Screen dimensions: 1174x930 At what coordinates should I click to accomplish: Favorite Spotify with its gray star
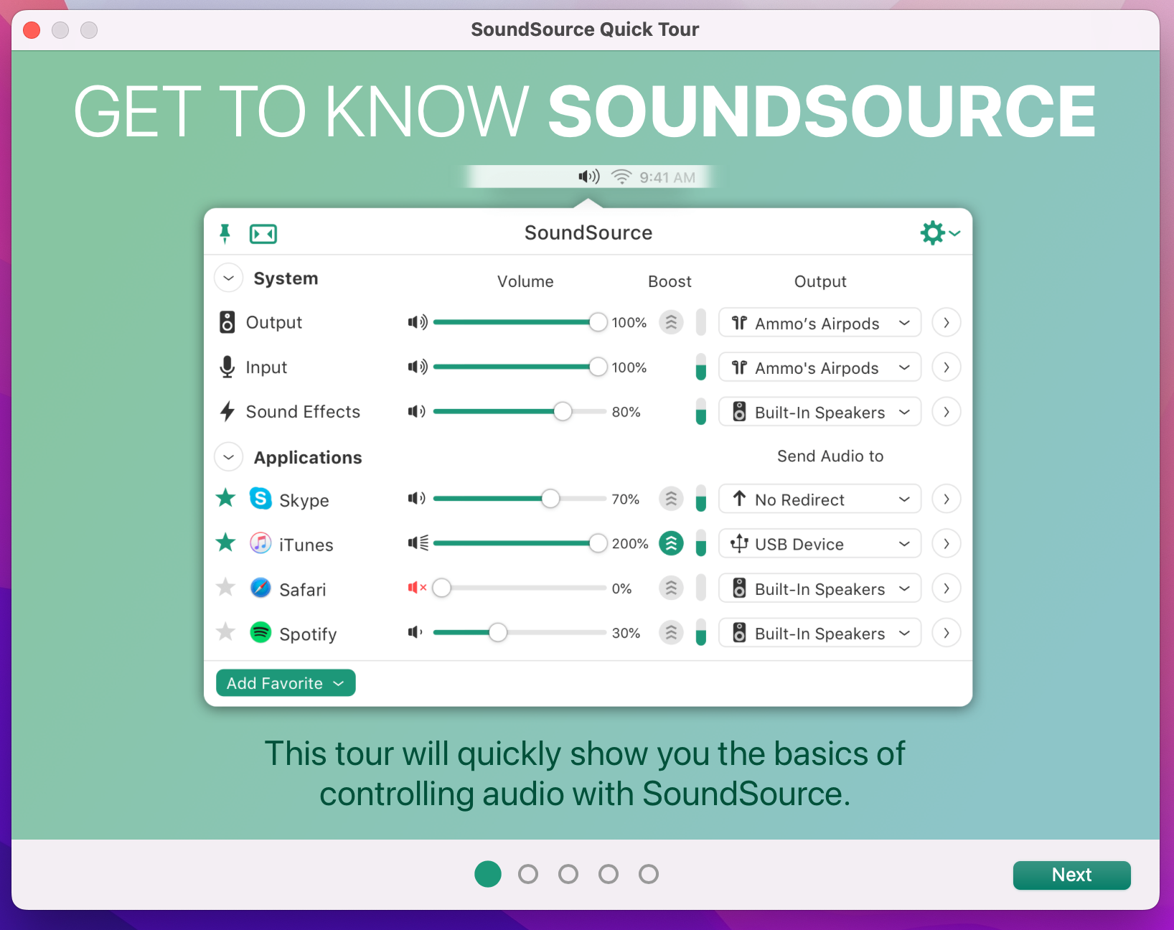point(226,631)
